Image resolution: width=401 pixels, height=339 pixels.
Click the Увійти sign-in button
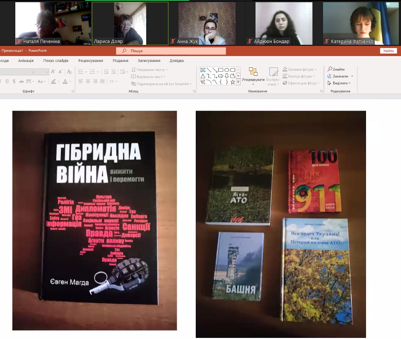(x=389, y=51)
